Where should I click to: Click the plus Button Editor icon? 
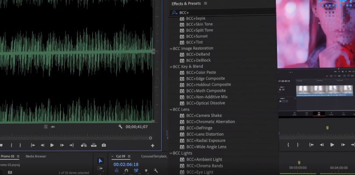click(x=153, y=146)
